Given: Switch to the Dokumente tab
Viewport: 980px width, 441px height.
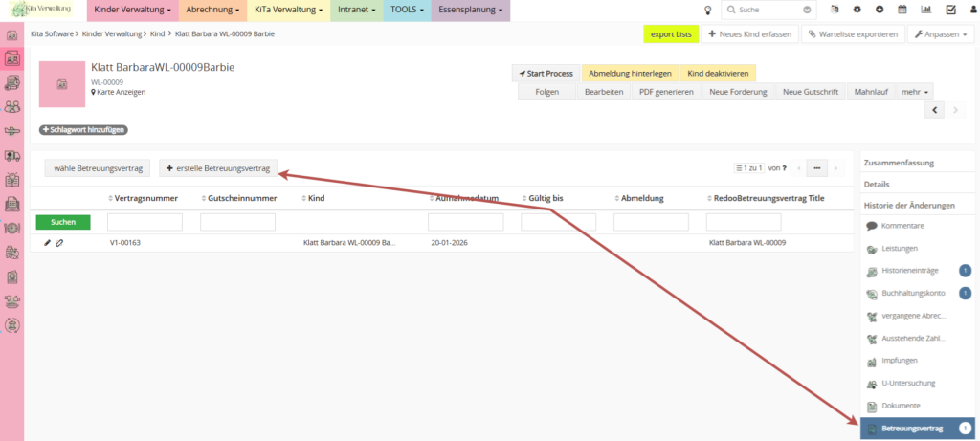Looking at the screenshot, I should click(901, 406).
